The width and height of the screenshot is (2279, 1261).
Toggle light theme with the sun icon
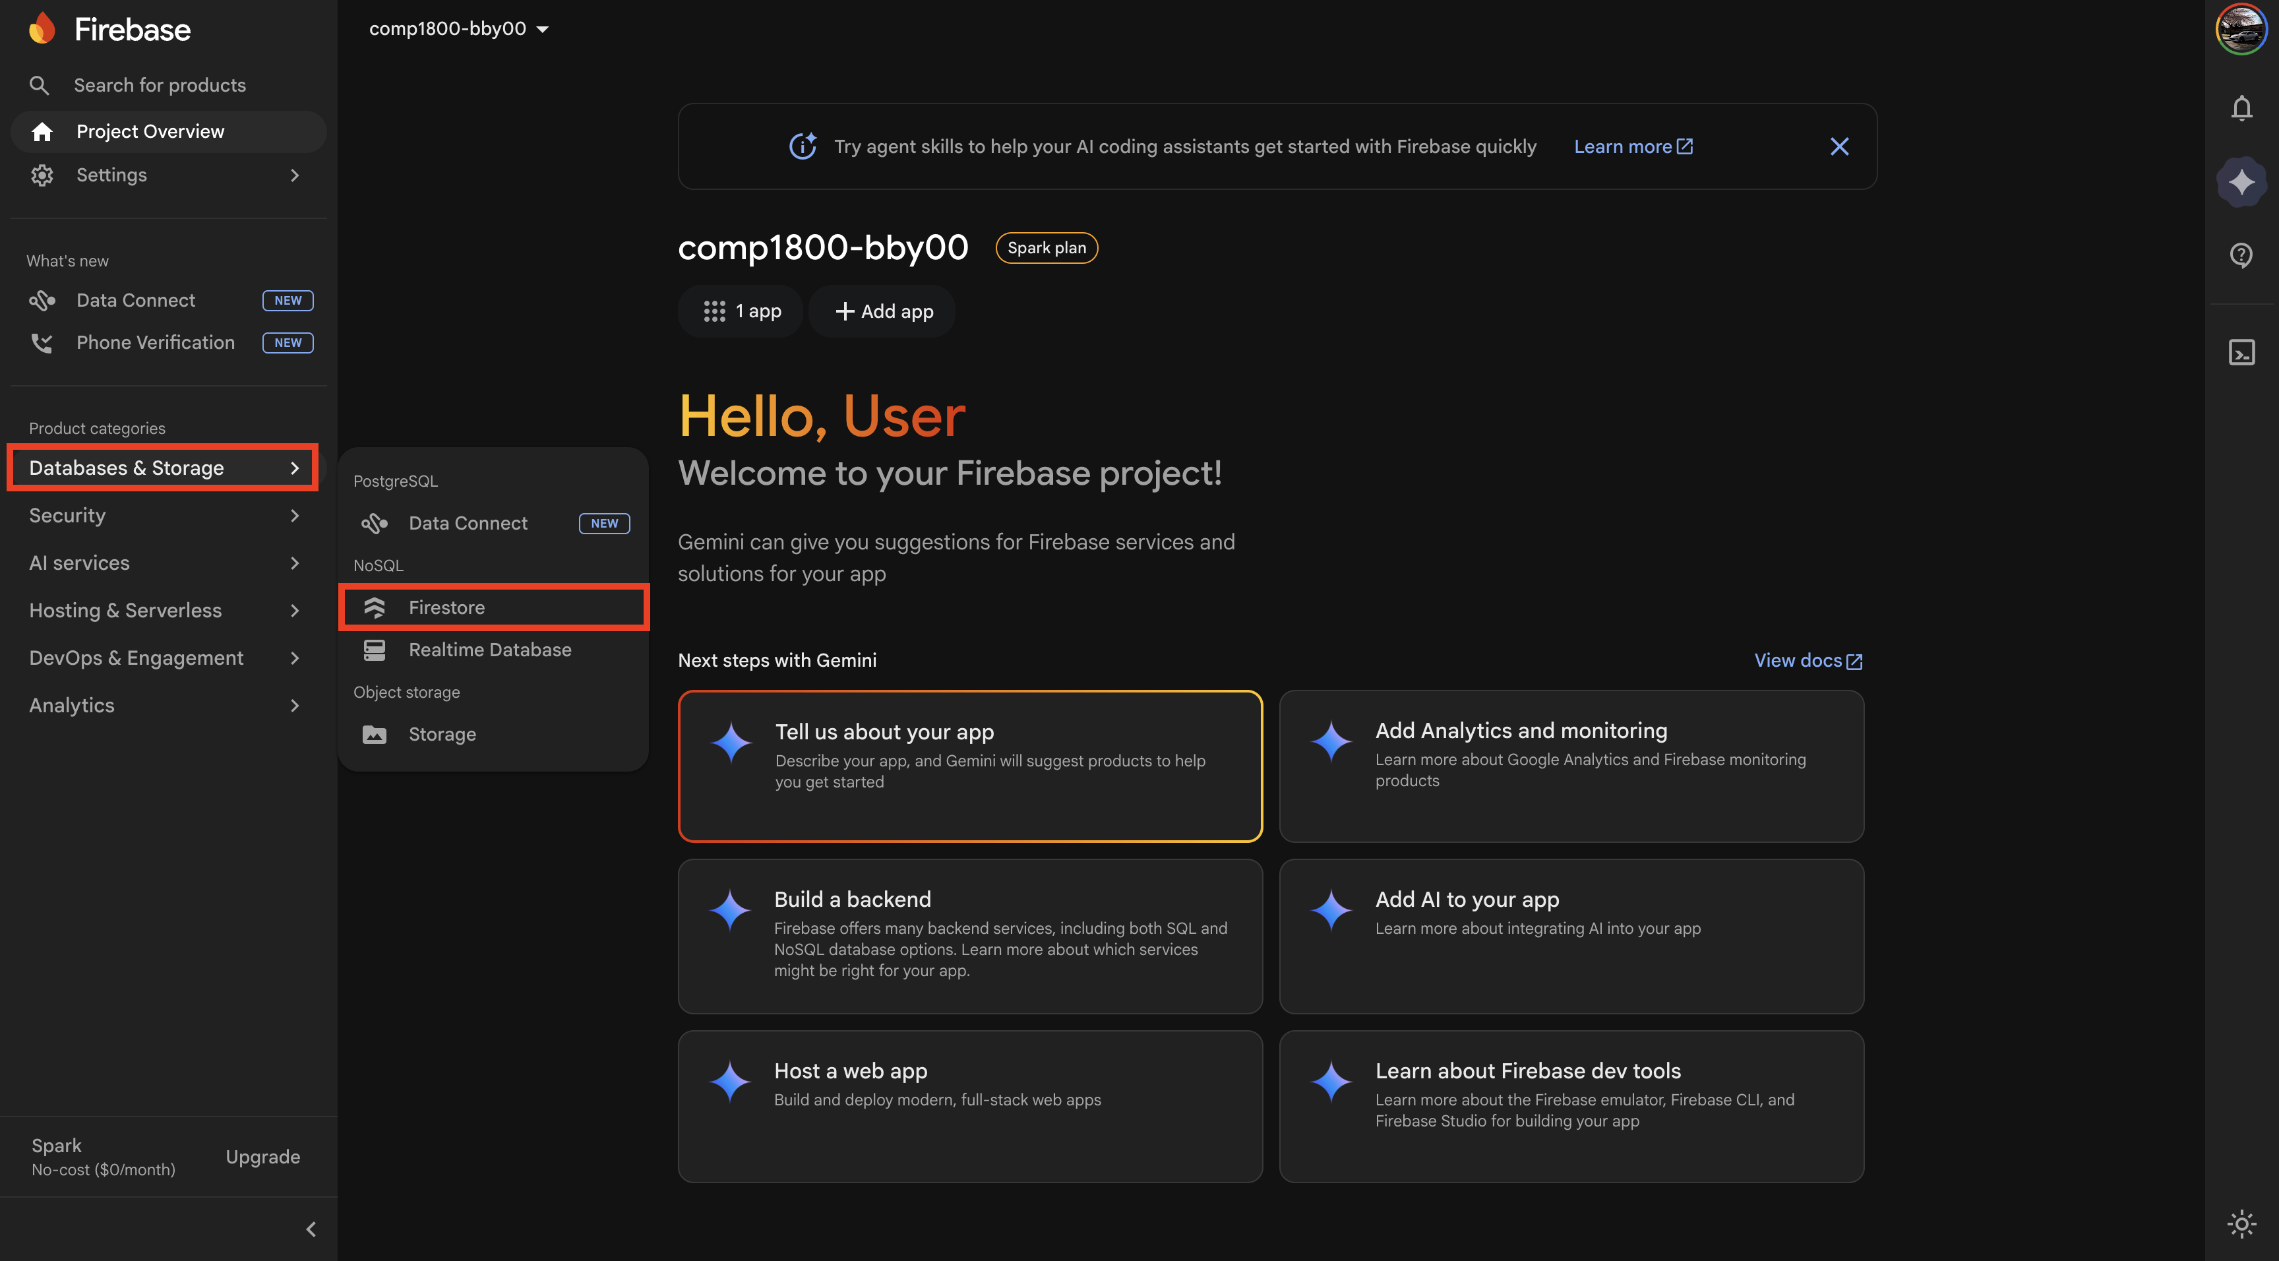[2241, 1224]
